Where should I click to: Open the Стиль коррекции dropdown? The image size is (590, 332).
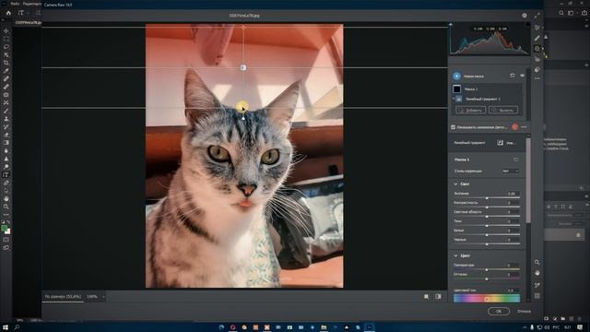point(510,171)
